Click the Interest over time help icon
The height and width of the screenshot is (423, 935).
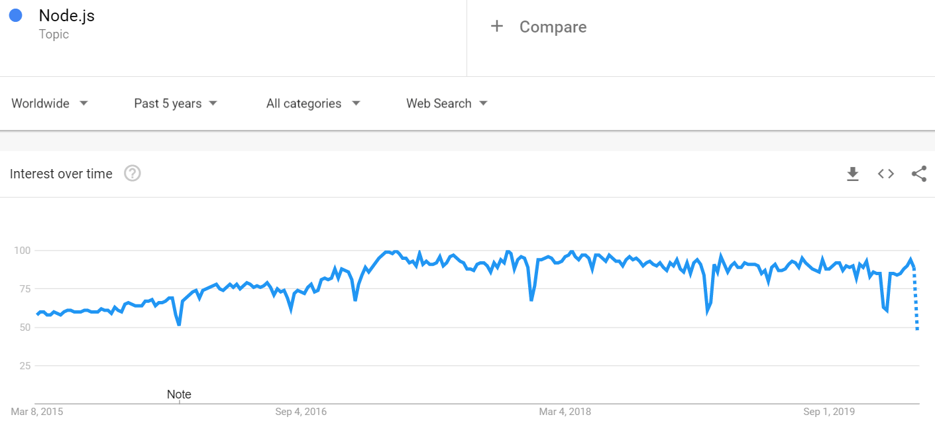[x=132, y=173]
